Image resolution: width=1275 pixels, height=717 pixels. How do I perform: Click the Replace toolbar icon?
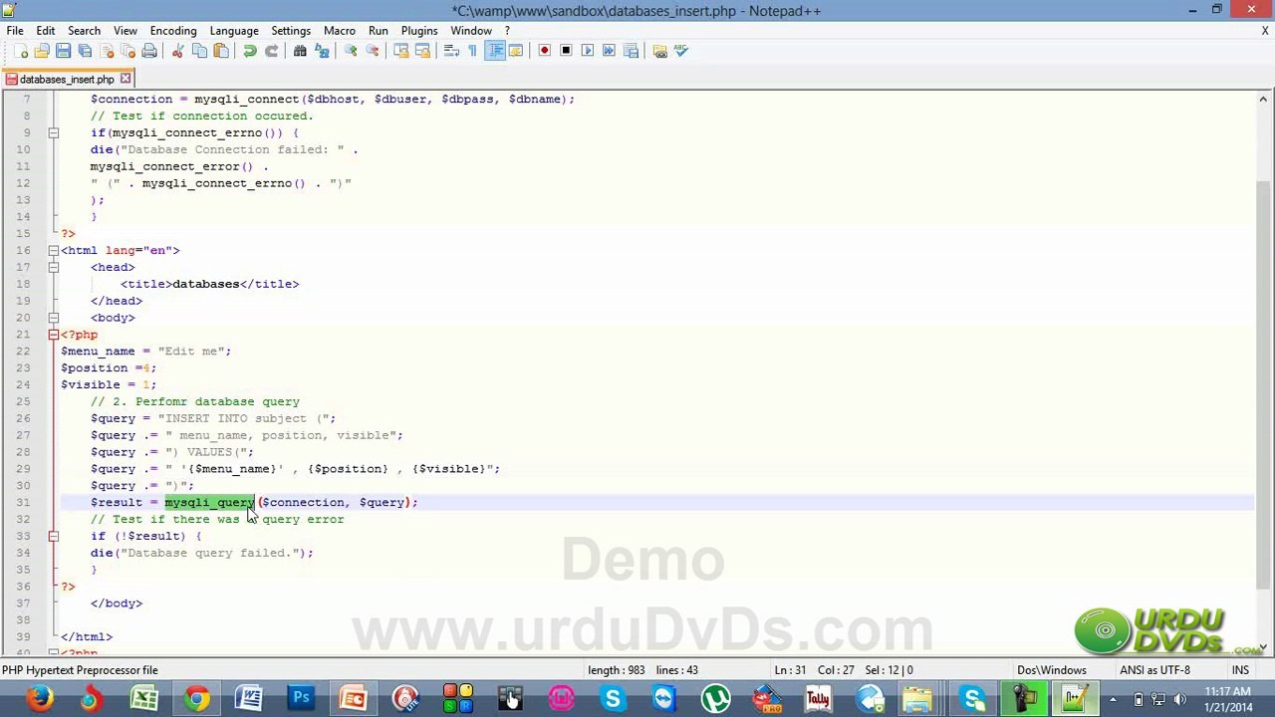tap(322, 51)
